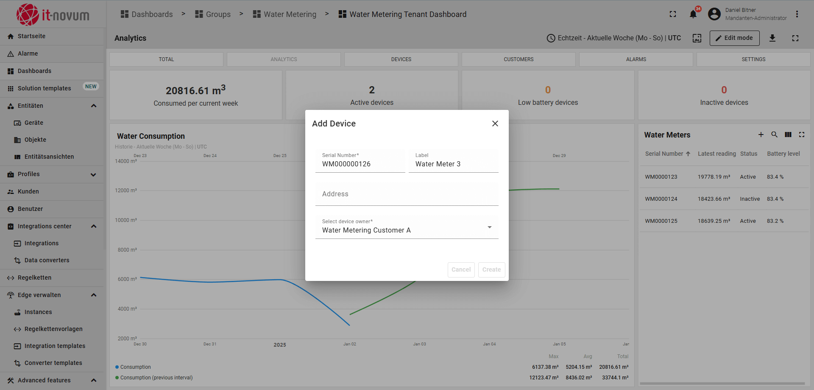This screenshot has height=390, width=814.
Task: Switch to the ALARMS tab
Action: coord(636,59)
